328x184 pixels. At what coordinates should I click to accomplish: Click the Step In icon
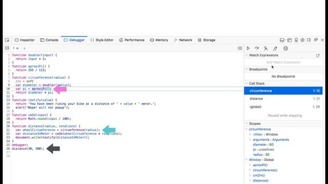(x=266, y=49)
